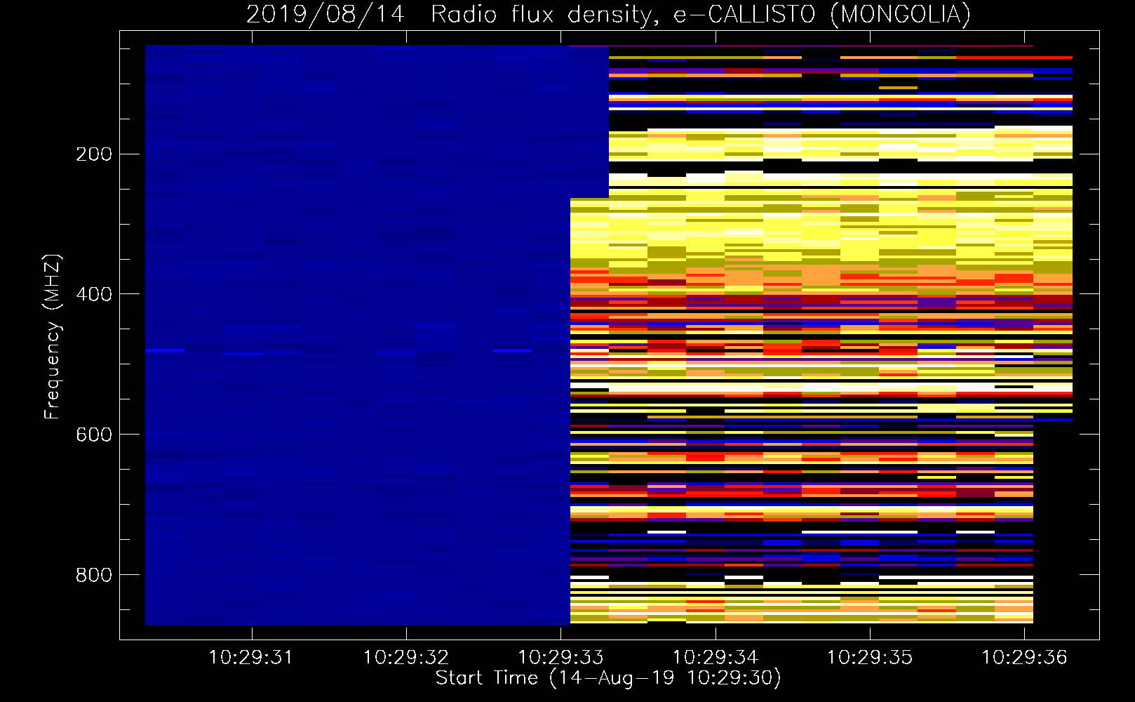Click the 'Frequency (MHZ)' axis label
The height and width of the screenshot is (702, 1135).
(53, 337)
